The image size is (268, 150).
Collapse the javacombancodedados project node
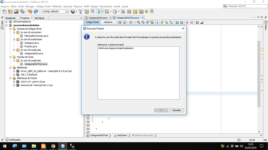point(7,25)
